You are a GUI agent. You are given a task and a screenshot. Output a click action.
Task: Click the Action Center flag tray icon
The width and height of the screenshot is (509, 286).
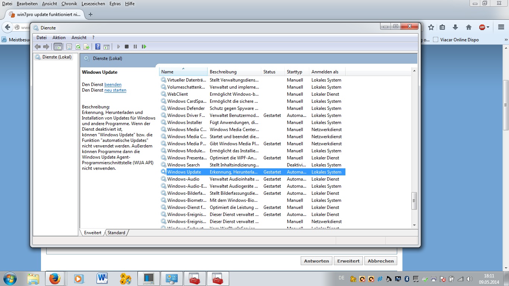coord(443,279)
